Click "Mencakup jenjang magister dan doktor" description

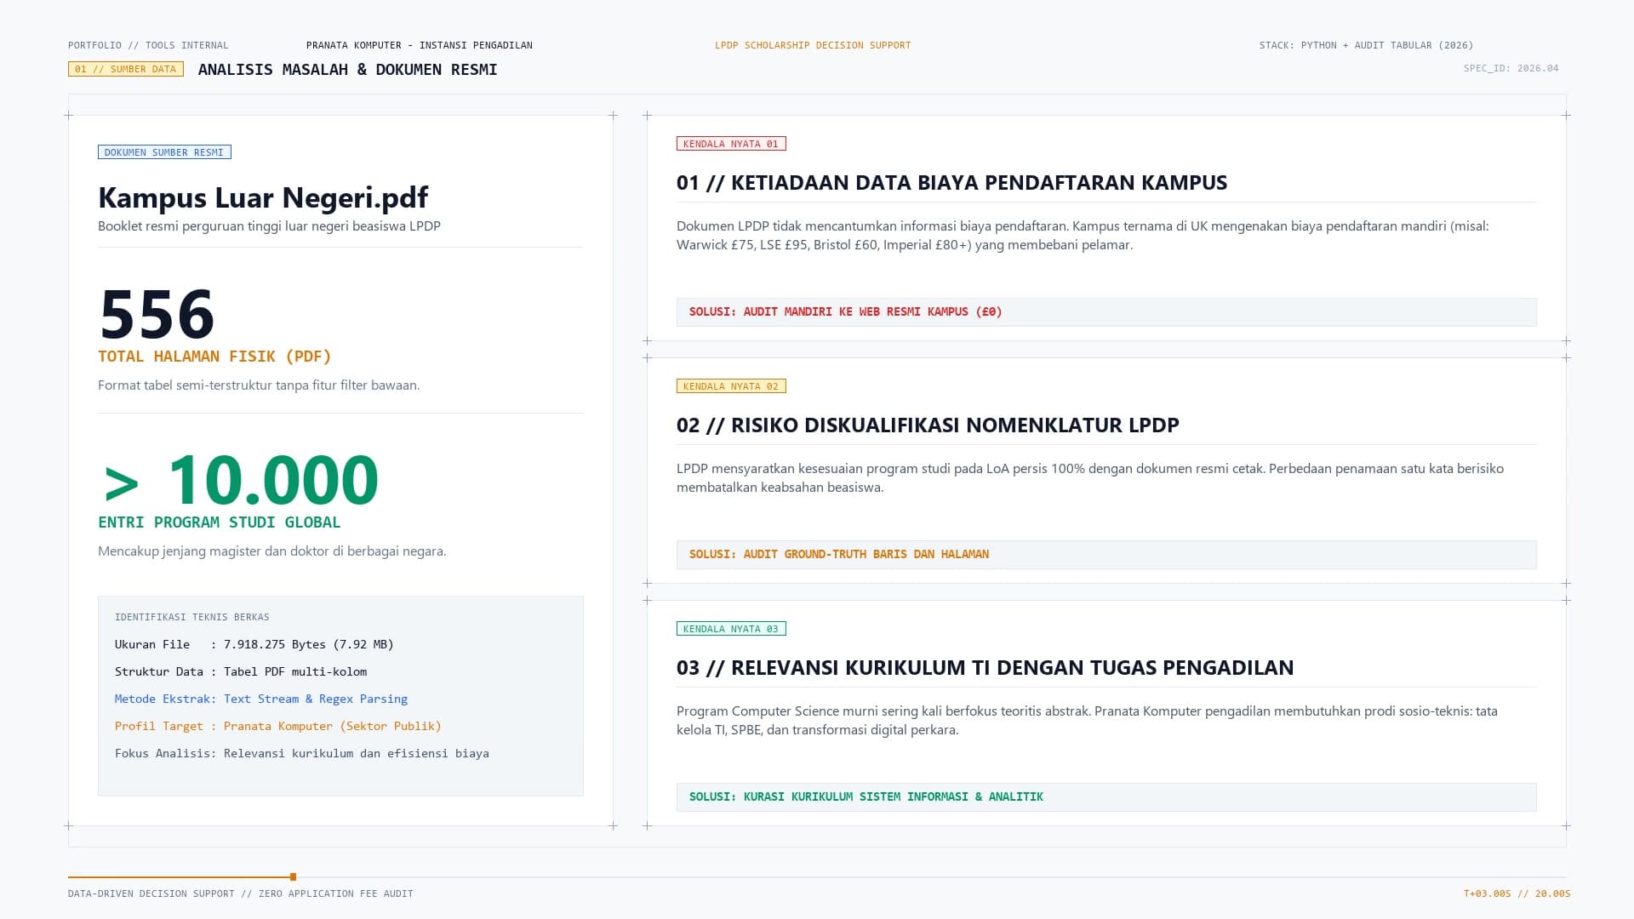(x=271, y=551)
